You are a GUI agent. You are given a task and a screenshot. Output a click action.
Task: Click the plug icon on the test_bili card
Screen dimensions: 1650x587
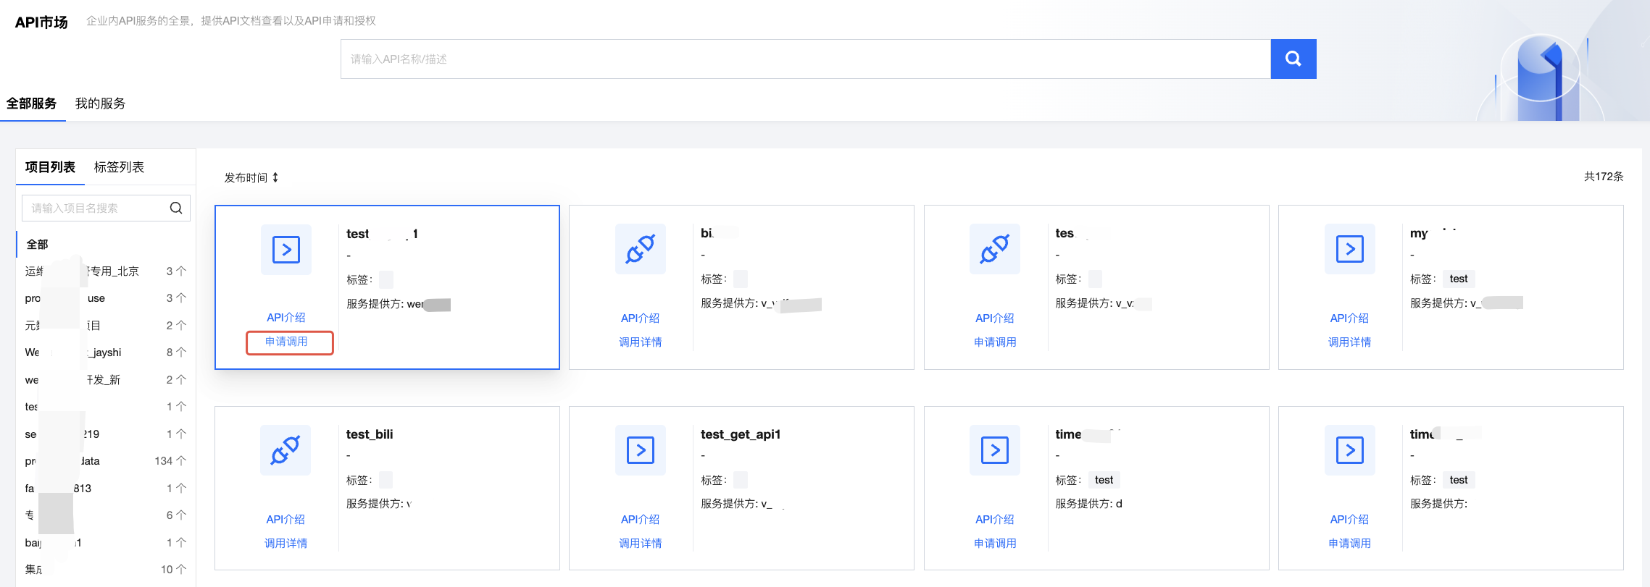[x=286, y=450]
